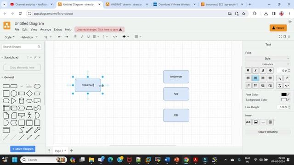Open the Table dropdown in toolbar

138,37
